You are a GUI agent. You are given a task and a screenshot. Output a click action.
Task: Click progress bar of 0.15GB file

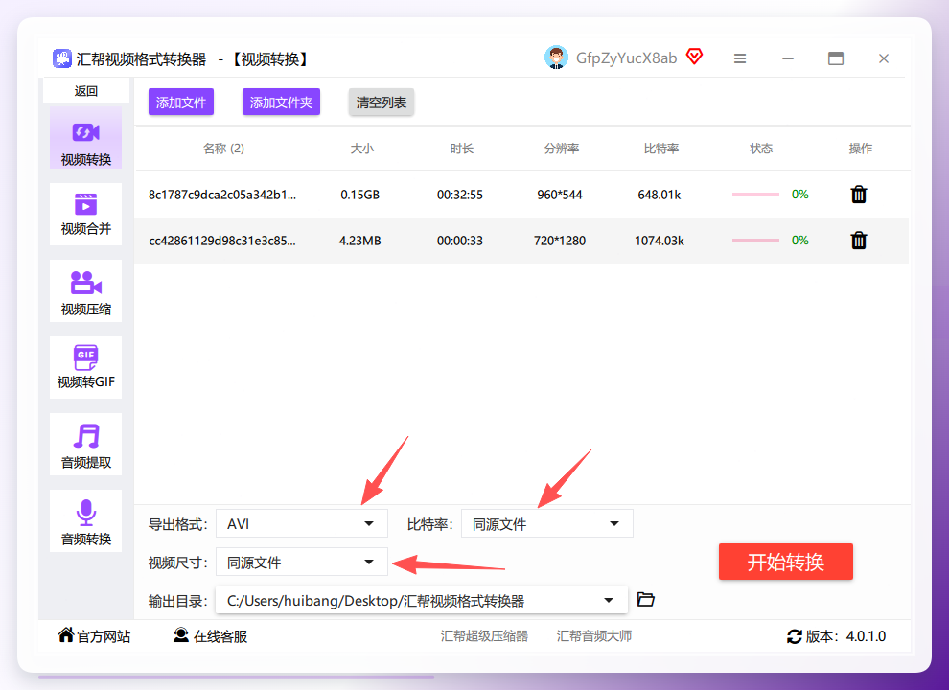[755, 195]
